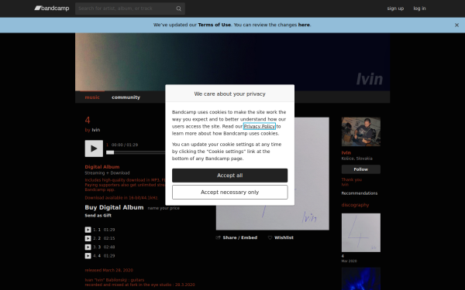The width and height of the screenshot is (465, 290).
Task: Open the sign up link
Action: 395,9
